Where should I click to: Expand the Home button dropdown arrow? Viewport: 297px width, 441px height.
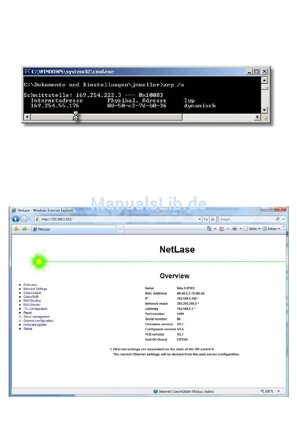pos(215,229)
